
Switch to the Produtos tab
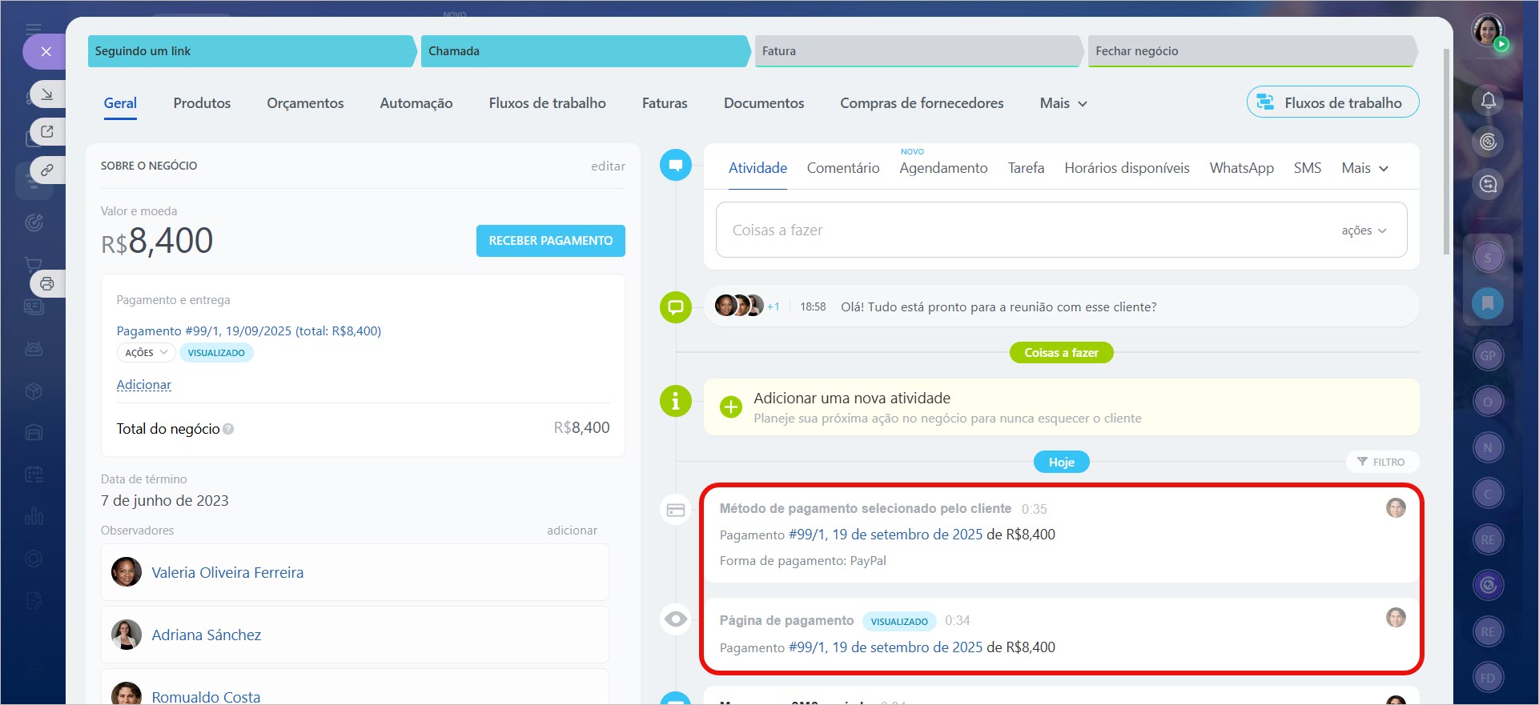202,103
